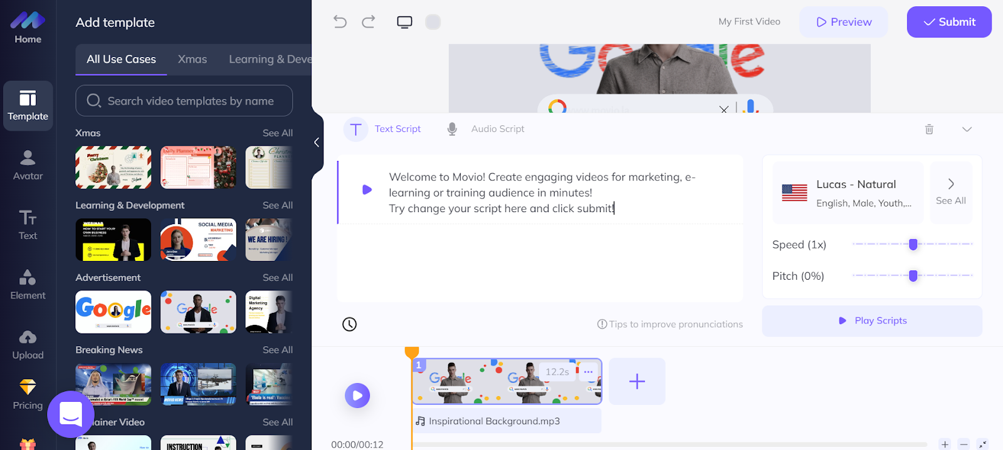Open the chat support bubble
The height and width of the screenshot is (450, 1003).
(x=70, y=414)
